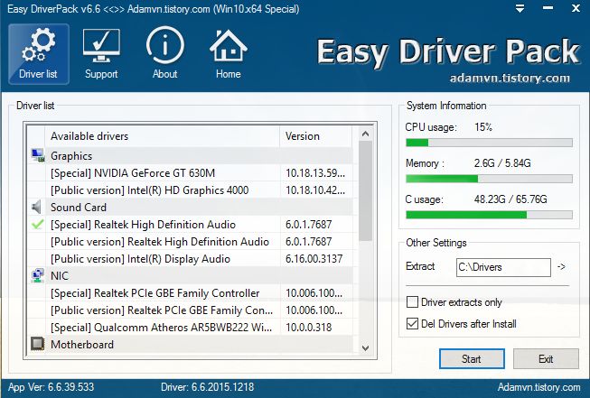Click the driver list scroll down arrow

coord(365,348)
